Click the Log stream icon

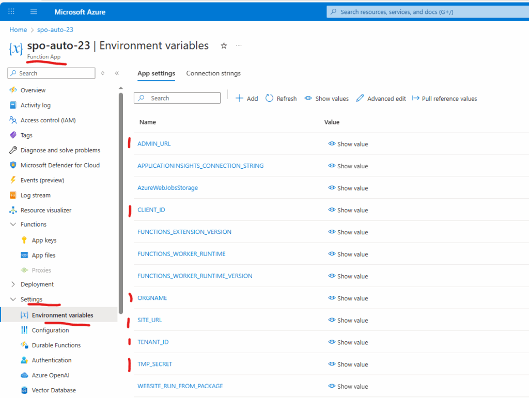pyautogui.click(x=13, y=195)
